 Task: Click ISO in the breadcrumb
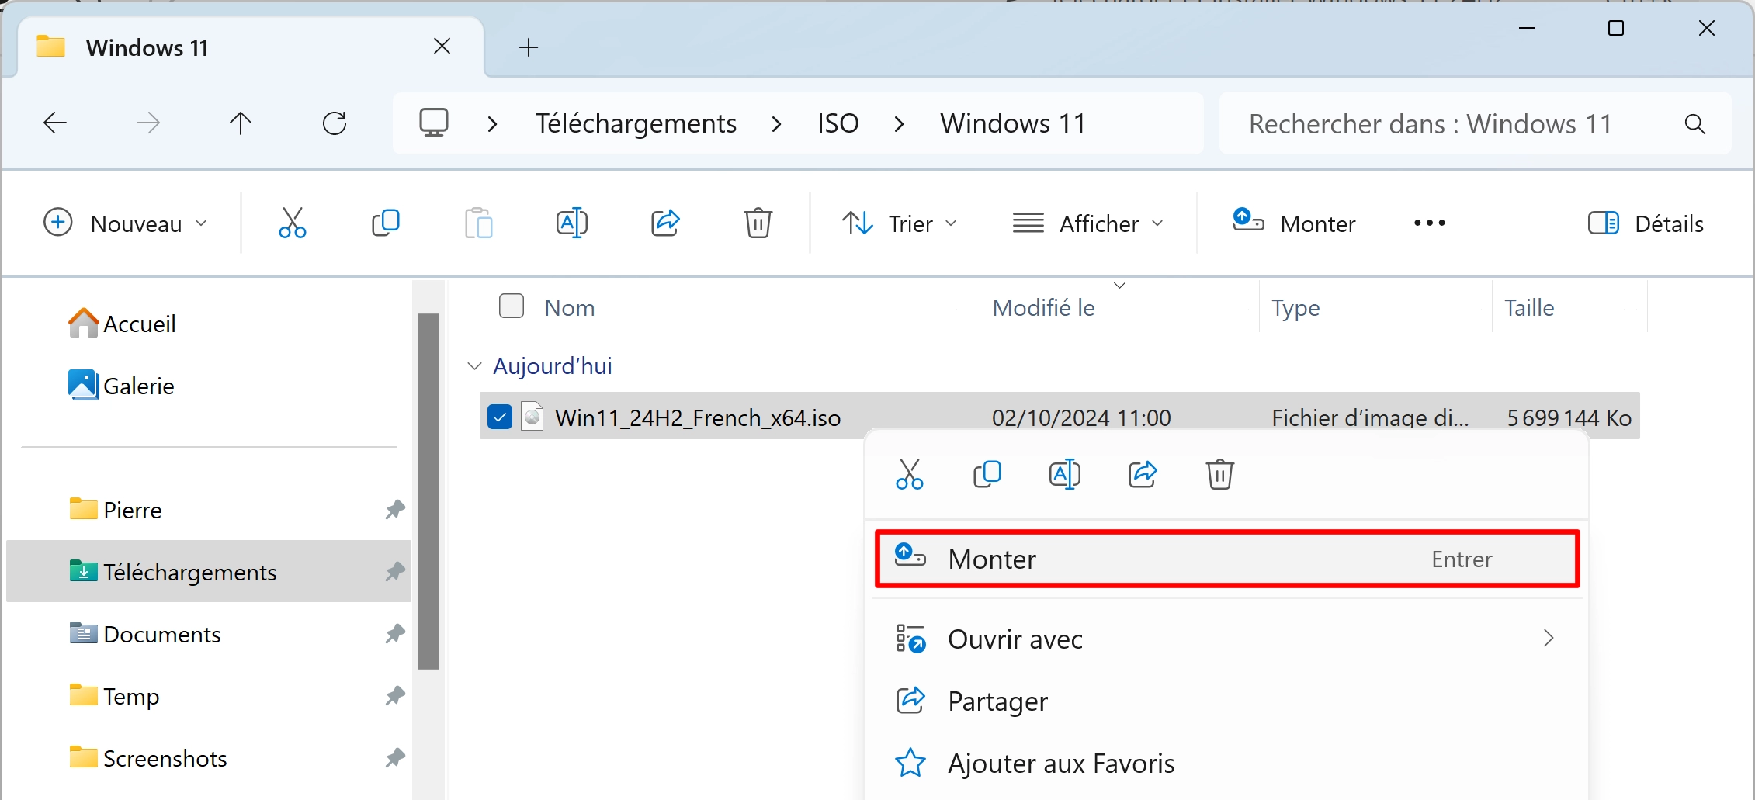[x=838, y=124]
